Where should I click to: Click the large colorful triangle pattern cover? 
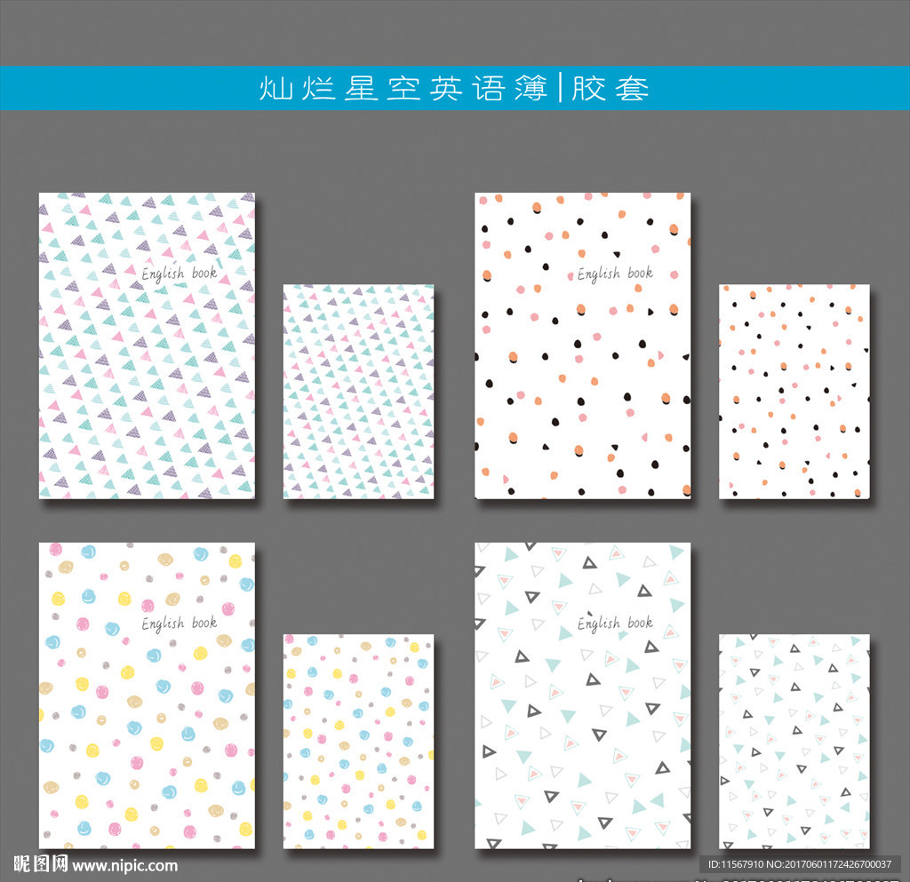tap(147, 346)
